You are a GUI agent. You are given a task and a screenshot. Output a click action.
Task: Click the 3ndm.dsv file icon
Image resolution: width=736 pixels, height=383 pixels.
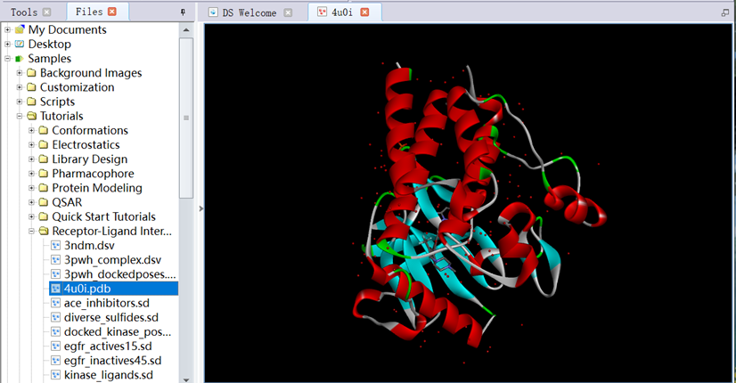click(55, 246)
